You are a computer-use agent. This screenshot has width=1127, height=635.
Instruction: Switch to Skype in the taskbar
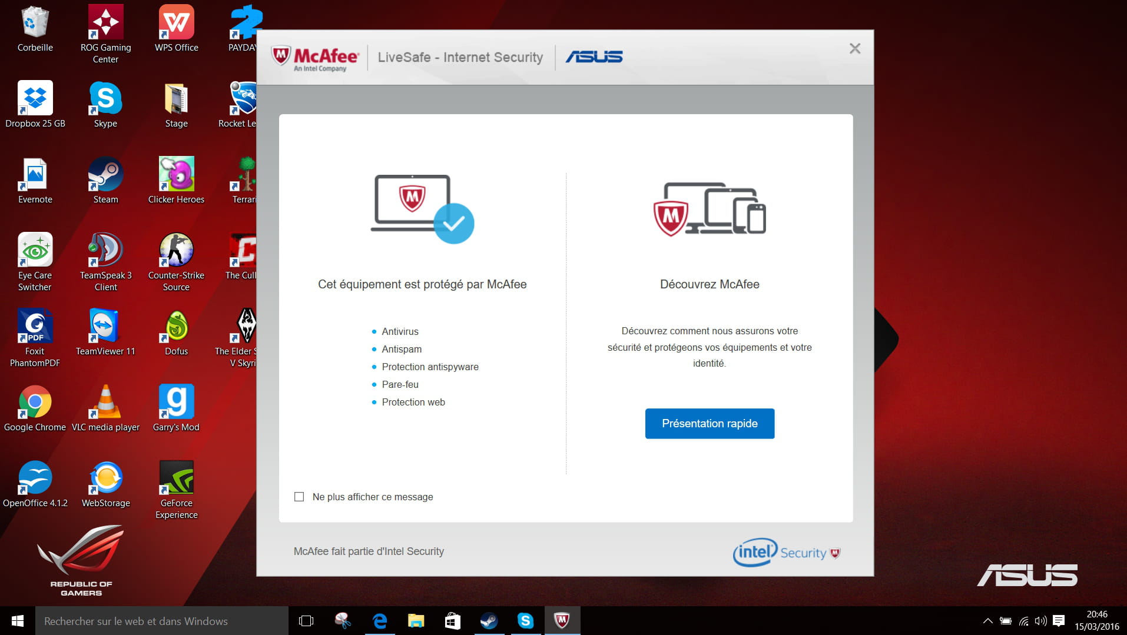tap(526, 621)
